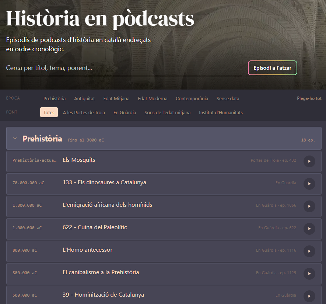The height and width of the screenshot is (304, 326).
Task: Select A les Portes de Troia source
Action: point(84,112)
